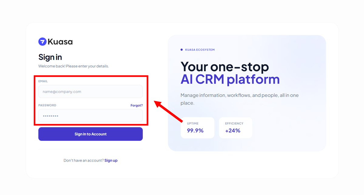Click the Don't have an account text
The image size is (364, 195).
pyautogui.click(x=83, y=160)
